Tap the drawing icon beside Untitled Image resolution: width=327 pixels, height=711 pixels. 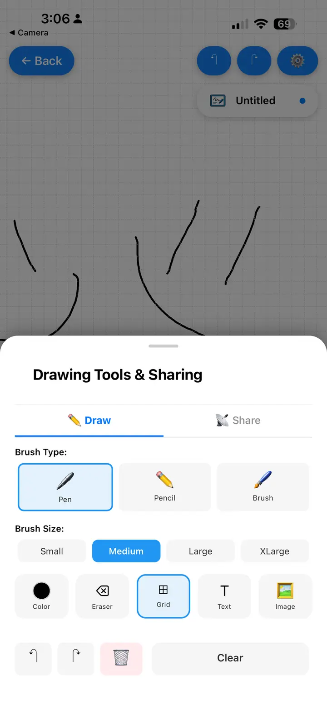[218, 101]
